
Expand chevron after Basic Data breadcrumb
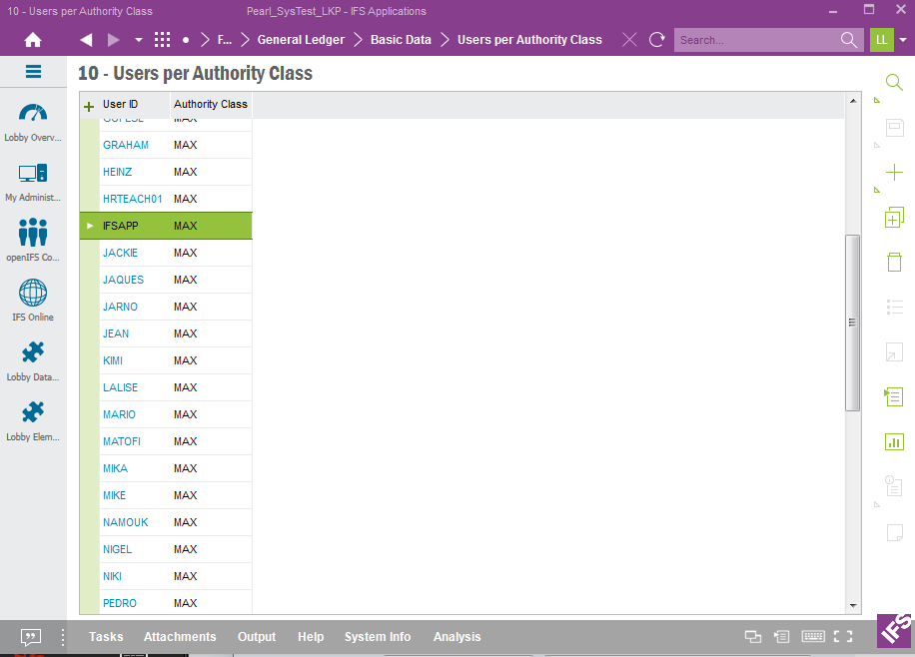click(x=445, y=40)
